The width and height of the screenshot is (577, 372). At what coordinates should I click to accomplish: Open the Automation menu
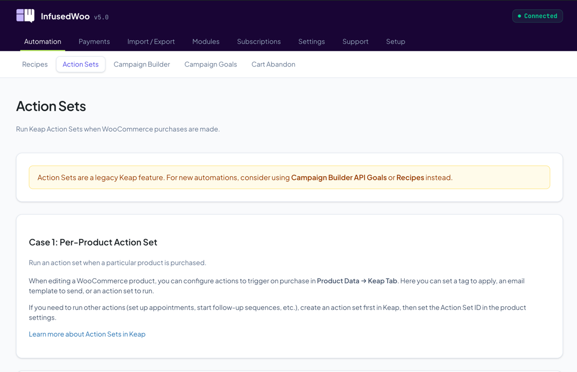coord(43,42)
